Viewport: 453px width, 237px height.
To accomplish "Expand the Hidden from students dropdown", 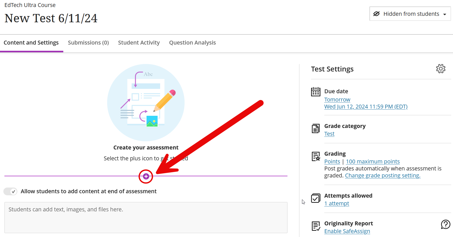I will pyautogui.click(x=410, y=14).
